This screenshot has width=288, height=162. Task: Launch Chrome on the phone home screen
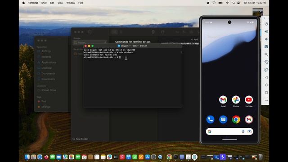pos(236,119)
